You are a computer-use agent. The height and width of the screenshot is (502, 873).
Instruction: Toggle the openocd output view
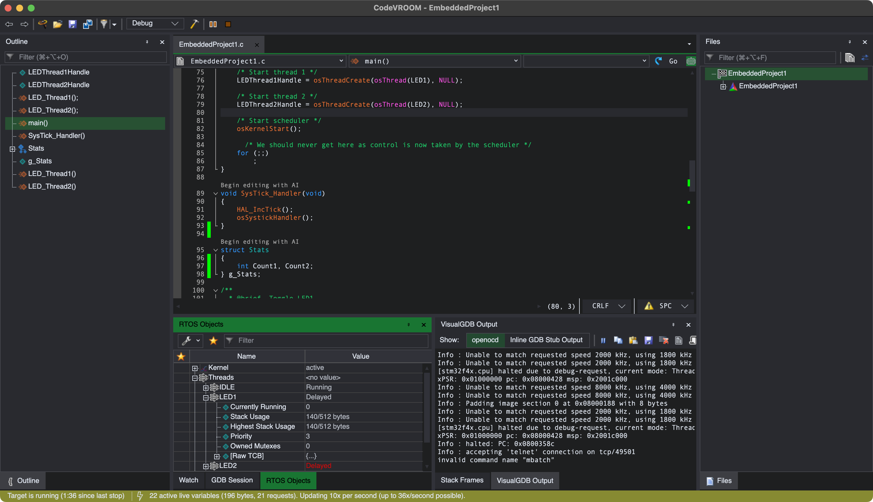pos(485,340)
